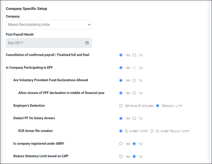Viewport: 212px width, 164px height.
Task: Select Yes for cancellation of confirmed payroll
Action: pos(121,55)
